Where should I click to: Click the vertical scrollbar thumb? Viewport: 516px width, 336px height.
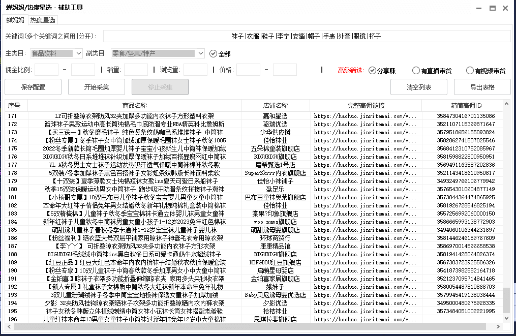(x=506, y=300)
